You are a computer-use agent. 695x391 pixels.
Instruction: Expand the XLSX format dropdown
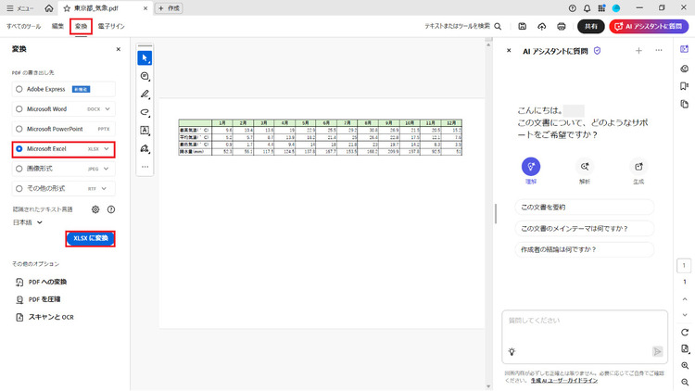click(x=107, y=148)
